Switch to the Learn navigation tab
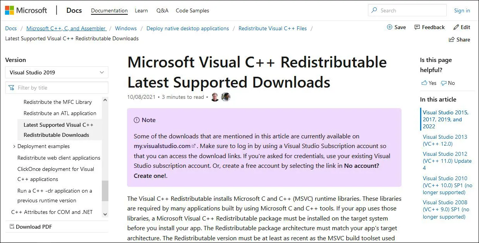479x243 pixels. 141,10
